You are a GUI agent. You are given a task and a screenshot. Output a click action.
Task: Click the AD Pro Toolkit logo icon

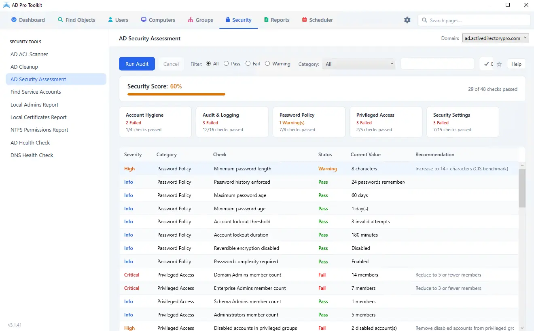6,5
